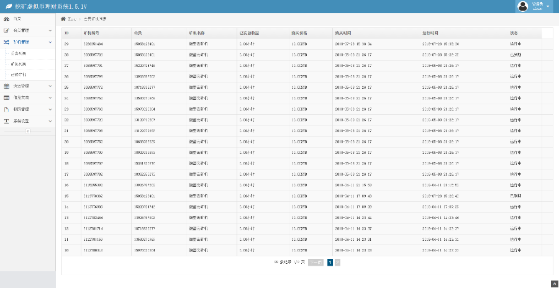Click the calendar icon in the sidebar
The width and height of the screenshot is (559, 288).
(6, 86)
